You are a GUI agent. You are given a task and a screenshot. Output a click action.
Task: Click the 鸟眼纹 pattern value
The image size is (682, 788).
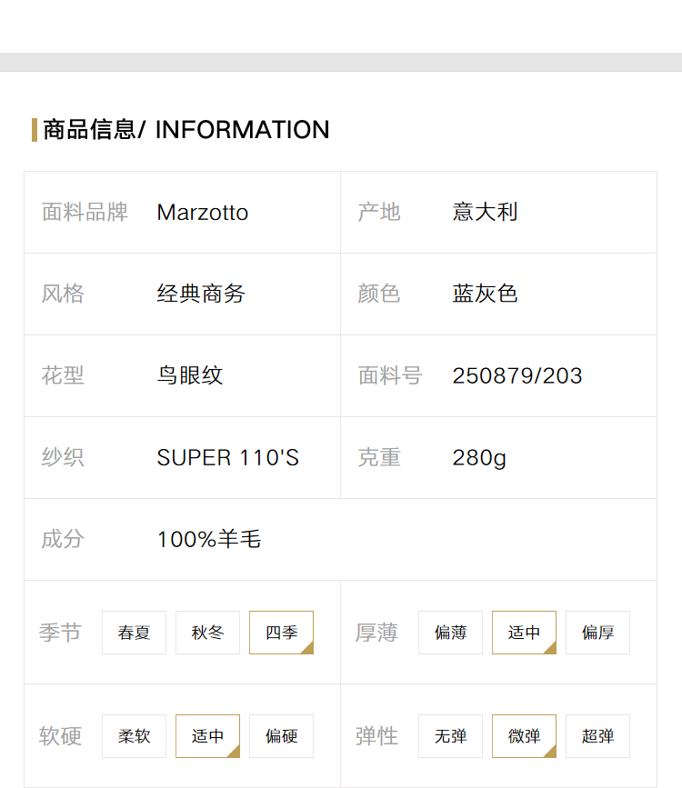pyautogui.click(x=190, y=375)
